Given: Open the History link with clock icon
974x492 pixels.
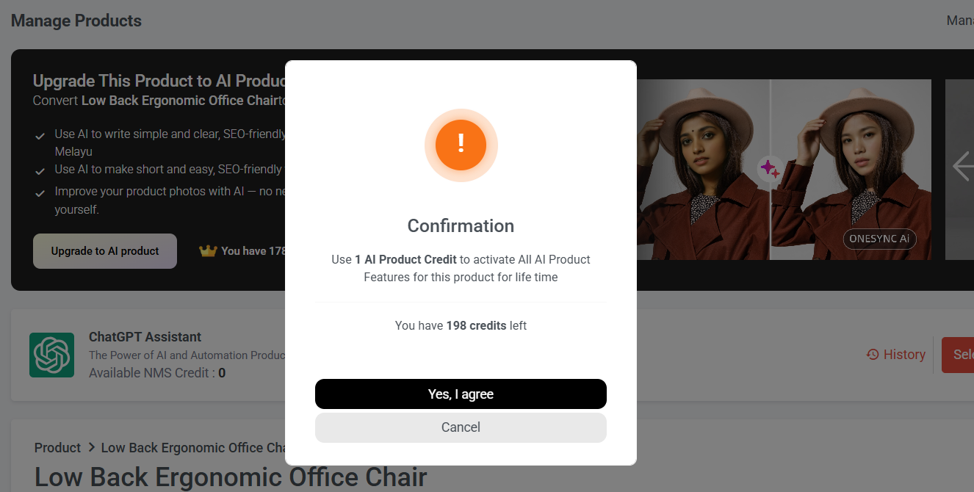Looking at the screenshot, I should click(895, 355).
